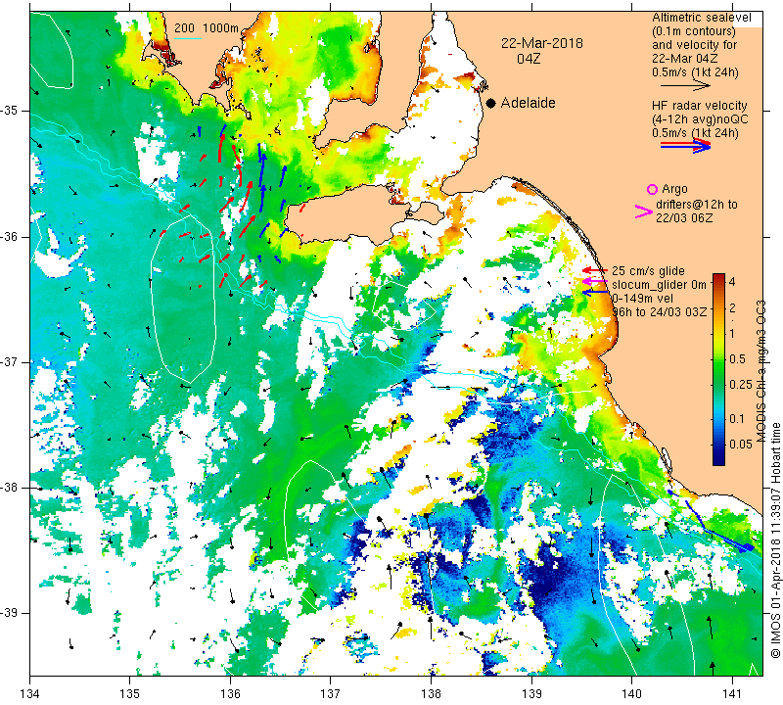Image resolution: width=783 pixels, height=705 pixels.
Task: Click the 22-Mar-2018 04Z date label
Action: (542, 51)
